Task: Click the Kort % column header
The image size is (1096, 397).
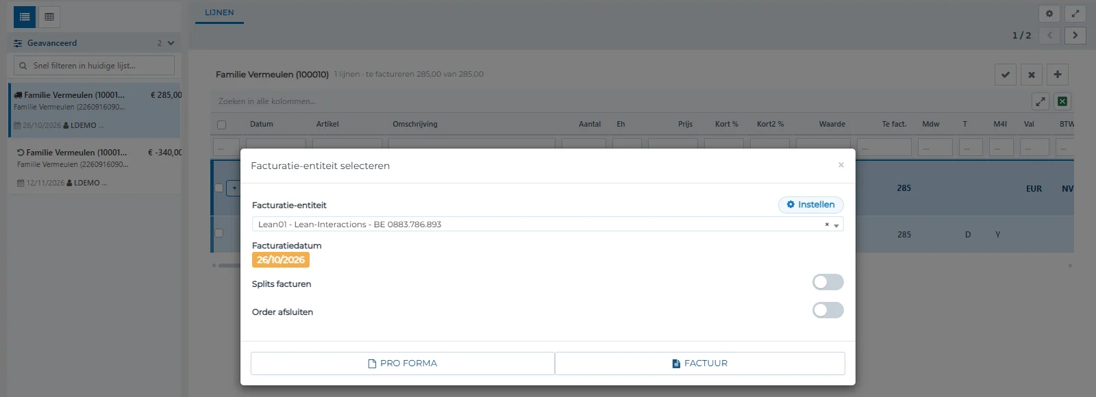Action: [x=727, y=124]
